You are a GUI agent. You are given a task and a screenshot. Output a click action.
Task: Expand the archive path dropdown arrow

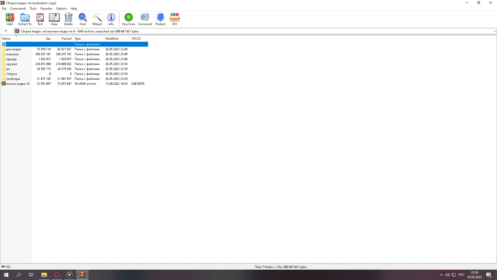[494, 31]
